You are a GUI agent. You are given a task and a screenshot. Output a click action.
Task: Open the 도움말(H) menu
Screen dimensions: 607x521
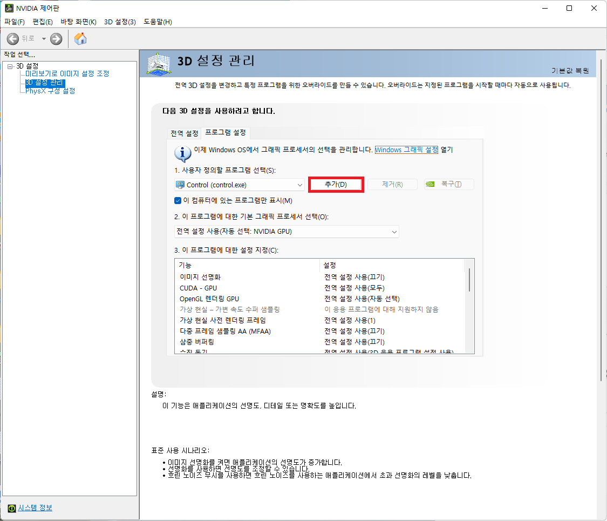[158, 22]
